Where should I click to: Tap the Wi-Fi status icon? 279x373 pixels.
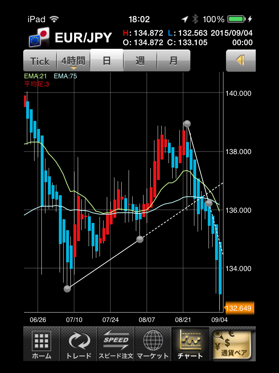tap(54, 19)
